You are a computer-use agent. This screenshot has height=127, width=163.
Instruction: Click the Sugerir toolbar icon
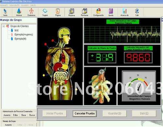point(45,12)
